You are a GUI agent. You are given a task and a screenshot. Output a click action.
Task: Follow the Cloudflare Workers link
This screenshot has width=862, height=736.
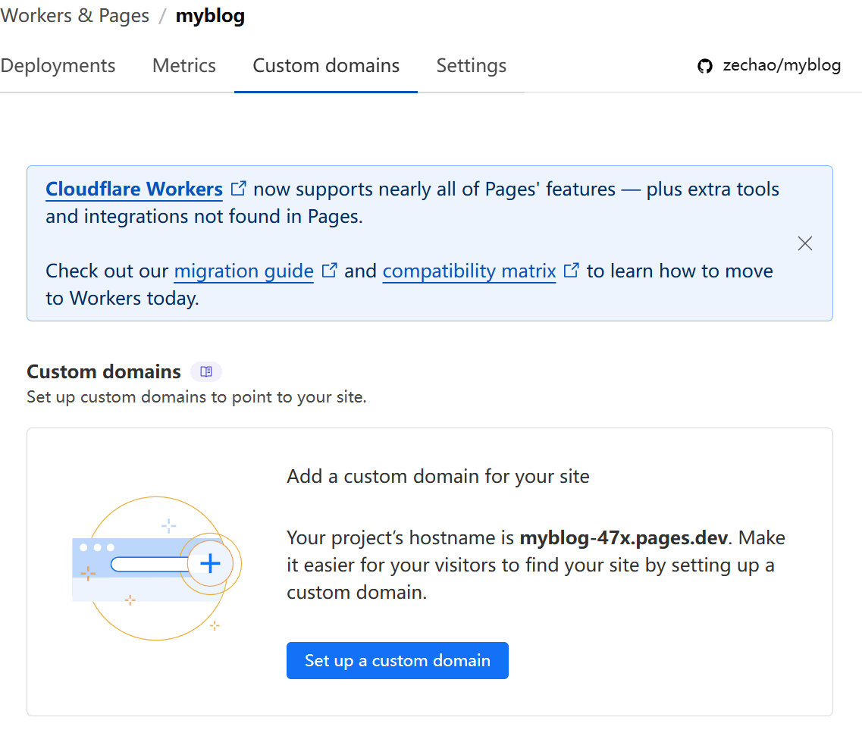tap(134, 189)
